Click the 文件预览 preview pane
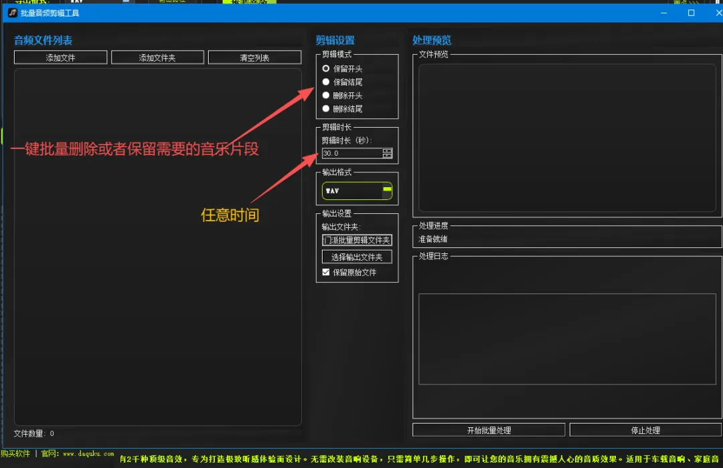This screenshot has height=468, width=723. (x=567, y=138)
